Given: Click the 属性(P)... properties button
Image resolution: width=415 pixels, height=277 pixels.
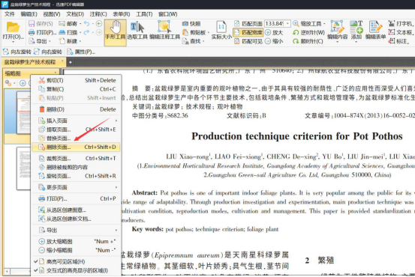Looking at the screenshot, I should click(x=81, y=52).
